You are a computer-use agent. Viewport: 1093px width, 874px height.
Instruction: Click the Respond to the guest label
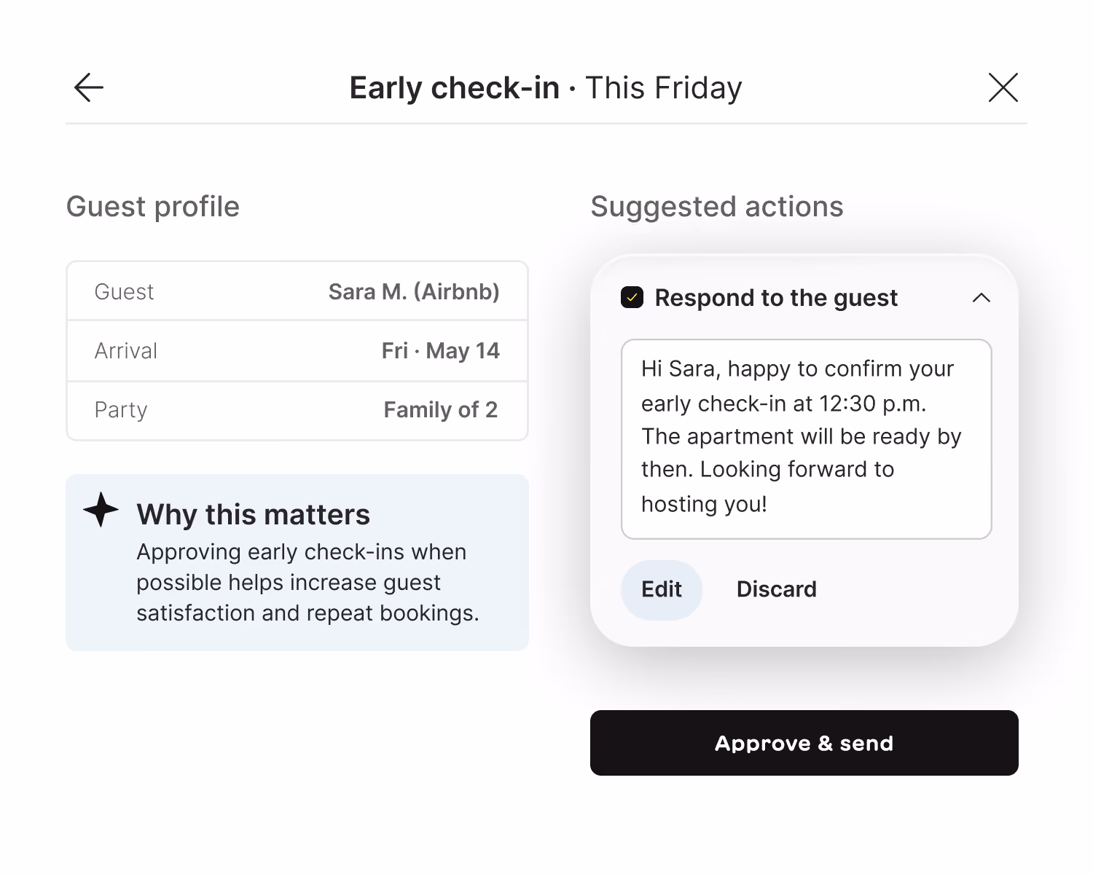[776, 298]
